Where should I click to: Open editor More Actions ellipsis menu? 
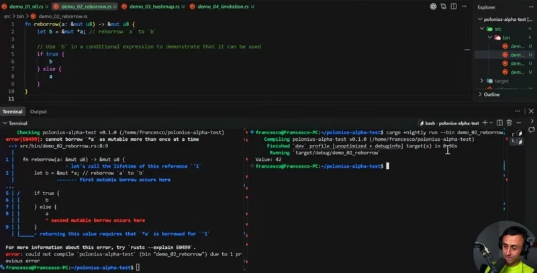coord(464,7)
